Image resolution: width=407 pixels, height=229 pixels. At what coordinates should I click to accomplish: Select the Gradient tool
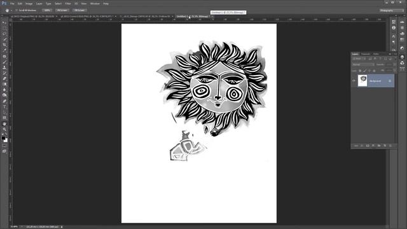pos(4,84)
